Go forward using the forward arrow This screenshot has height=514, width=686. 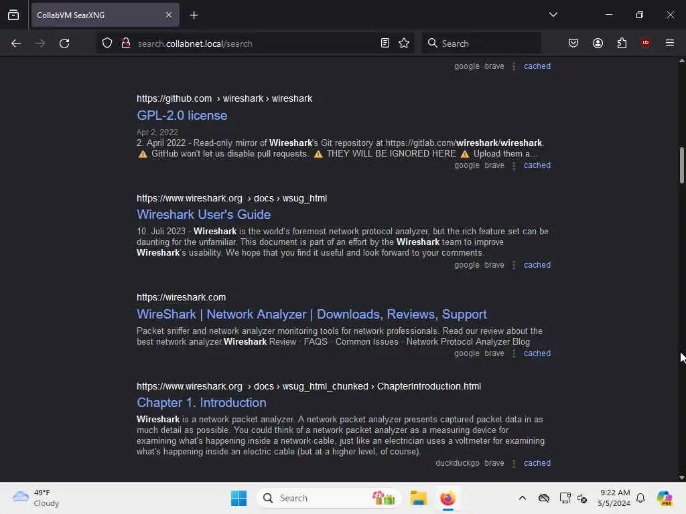coord(40,44)
